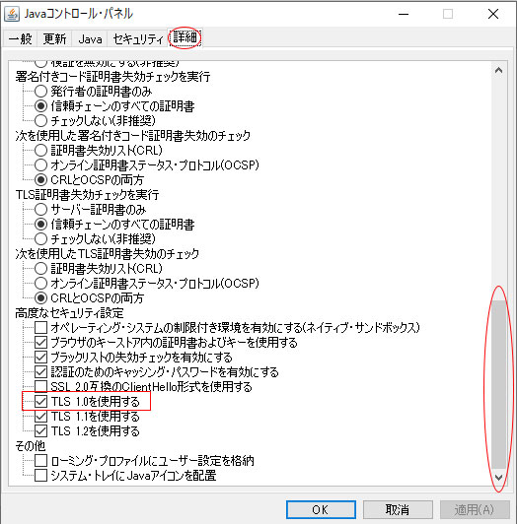Select 発行者の証明書のみ radio button
Viewport: 517px width, 524px height.
tap(40, 92)
